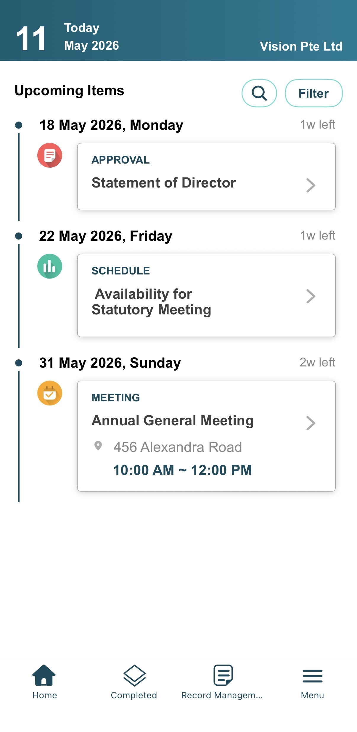
Task: Expand Annual General Meeting chevron
Action: 311,423
